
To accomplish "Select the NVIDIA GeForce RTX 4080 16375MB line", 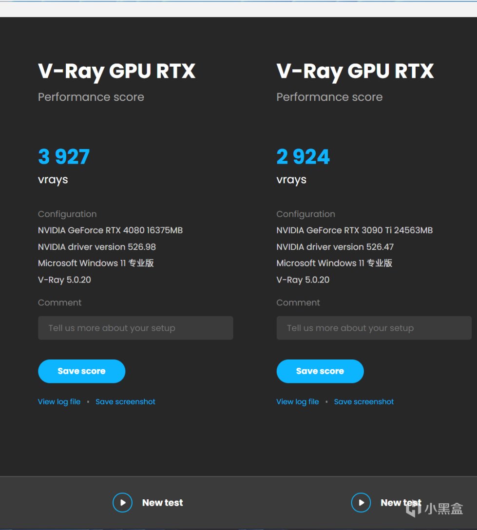I will [x=110, y=230].
